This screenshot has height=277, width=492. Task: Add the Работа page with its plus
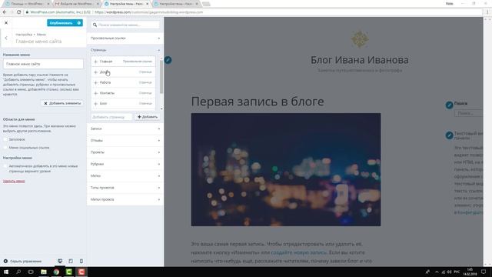click(95, 82)
